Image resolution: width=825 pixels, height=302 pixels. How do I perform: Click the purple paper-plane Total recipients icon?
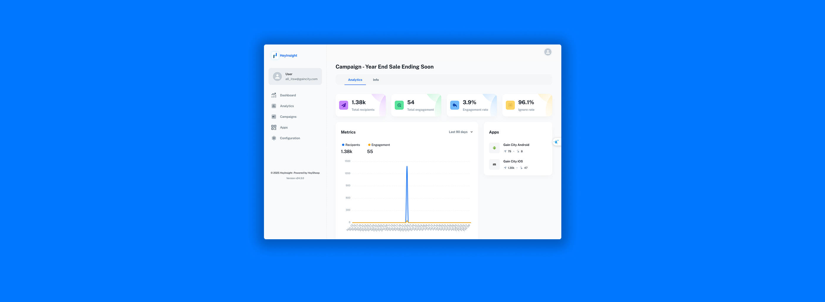point(343,105)
